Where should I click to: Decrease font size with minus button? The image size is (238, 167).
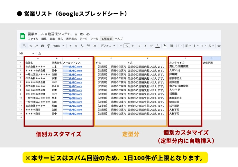121,46
